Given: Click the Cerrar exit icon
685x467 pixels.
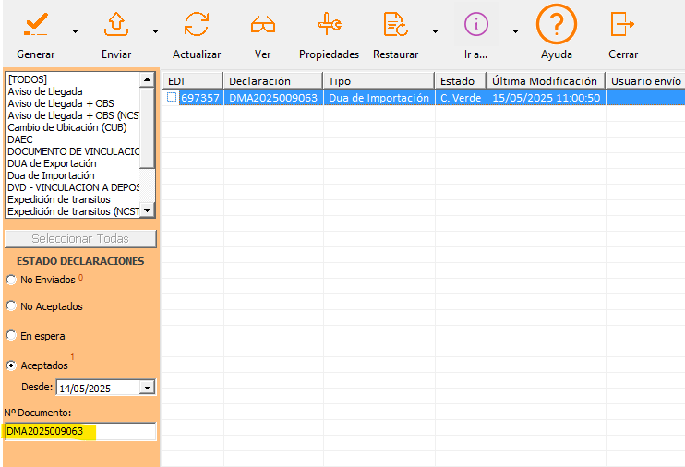Looking at the screenshot, I should (x=623, y=23).
